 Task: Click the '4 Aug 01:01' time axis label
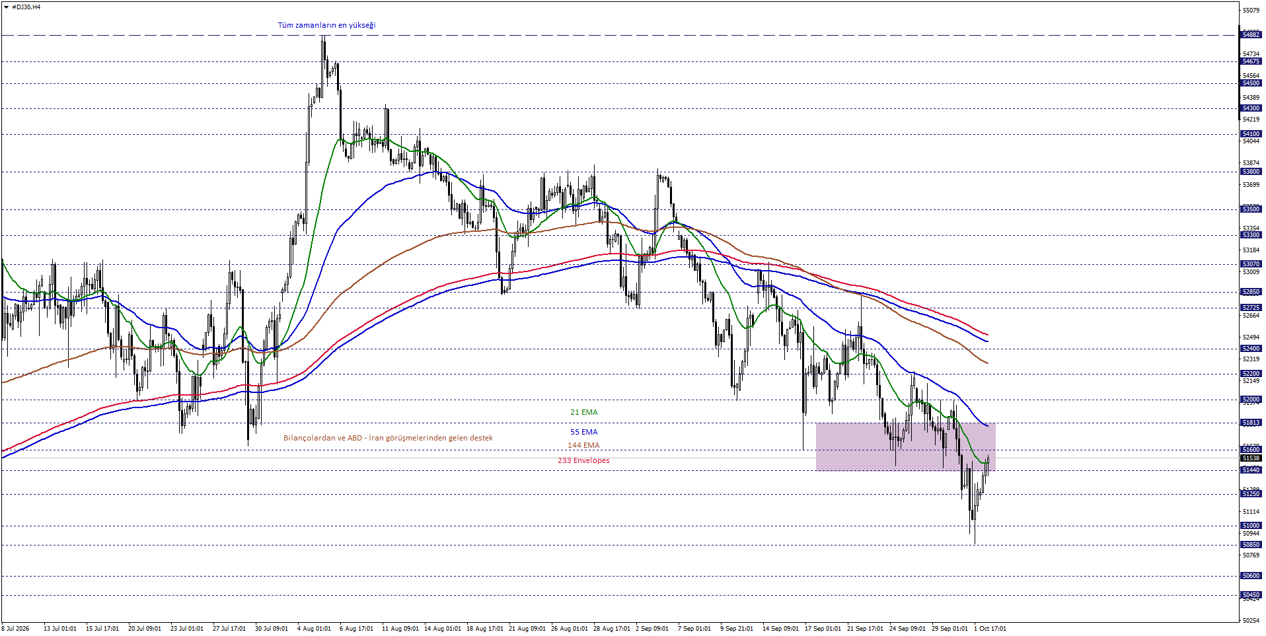pyautogui.click(x=314, y=629)
